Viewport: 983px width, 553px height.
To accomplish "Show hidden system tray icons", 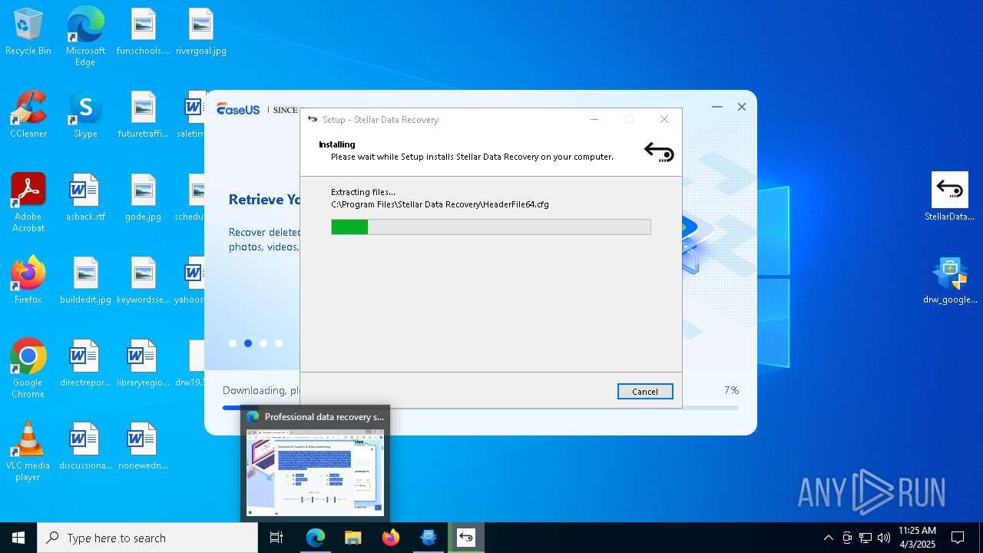I will (828, 538).
